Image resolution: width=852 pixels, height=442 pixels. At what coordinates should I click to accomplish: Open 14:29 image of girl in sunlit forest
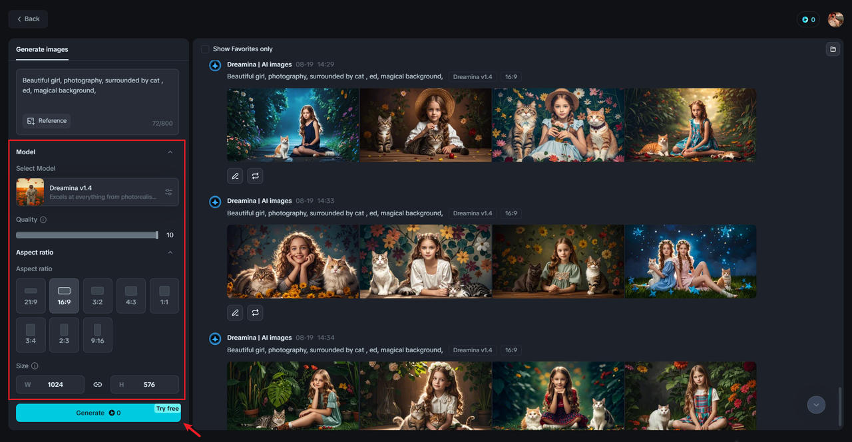coord(691,125)
